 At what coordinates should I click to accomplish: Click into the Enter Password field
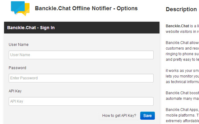pos(81,78)
